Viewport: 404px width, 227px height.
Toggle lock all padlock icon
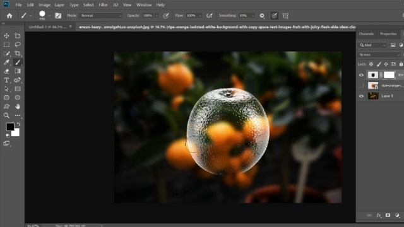[401, 64]
